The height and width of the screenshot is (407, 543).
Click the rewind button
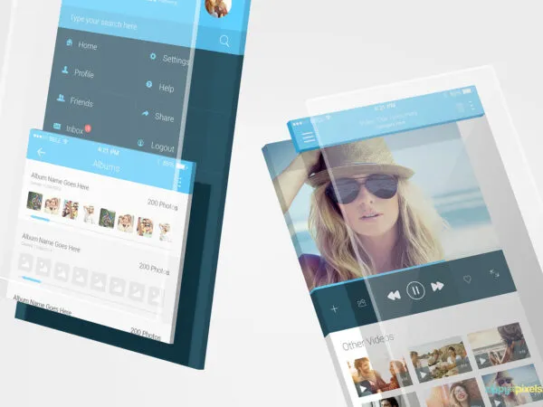[x=394, y=296]
